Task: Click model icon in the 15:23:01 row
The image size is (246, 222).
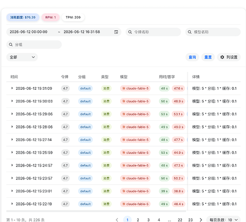Action: point(124,191)
